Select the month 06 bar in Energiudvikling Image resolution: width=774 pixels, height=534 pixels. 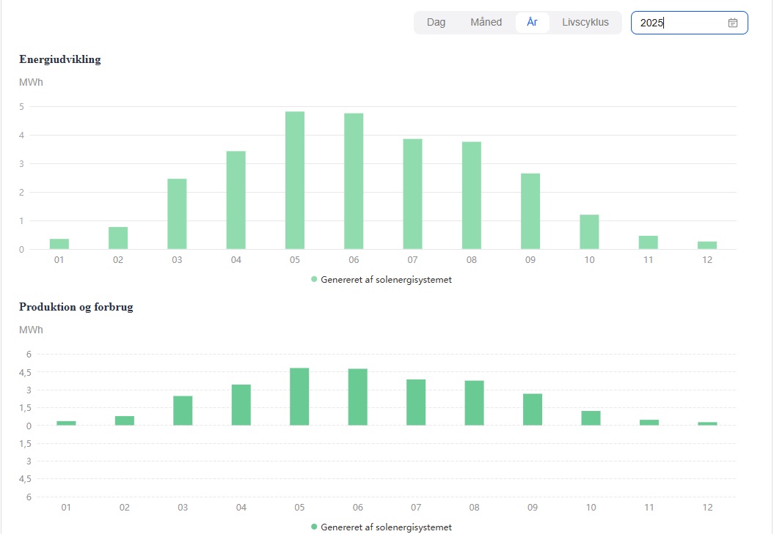click(354, 182)
